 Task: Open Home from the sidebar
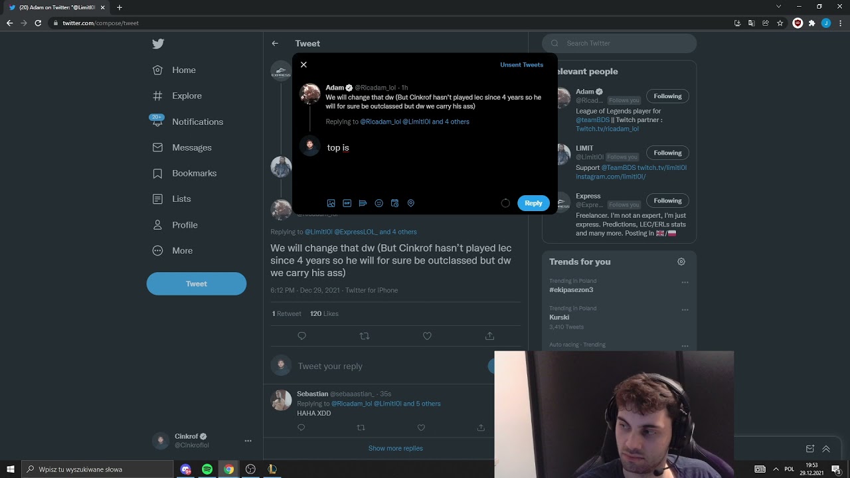tap(175, 70)
